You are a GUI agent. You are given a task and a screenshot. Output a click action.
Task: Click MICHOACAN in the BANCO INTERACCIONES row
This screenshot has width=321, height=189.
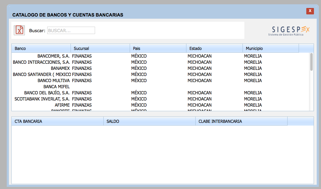click(200, 62)
